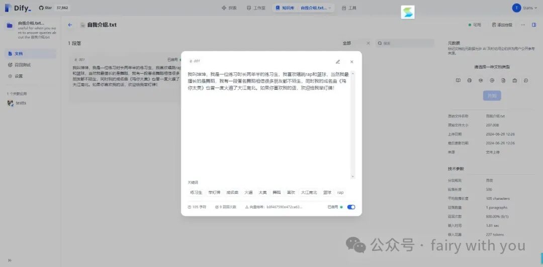This screenshot has width=543, height=267.
Task: Click the 105 字符 character count
Action: (x=197, y=207)
